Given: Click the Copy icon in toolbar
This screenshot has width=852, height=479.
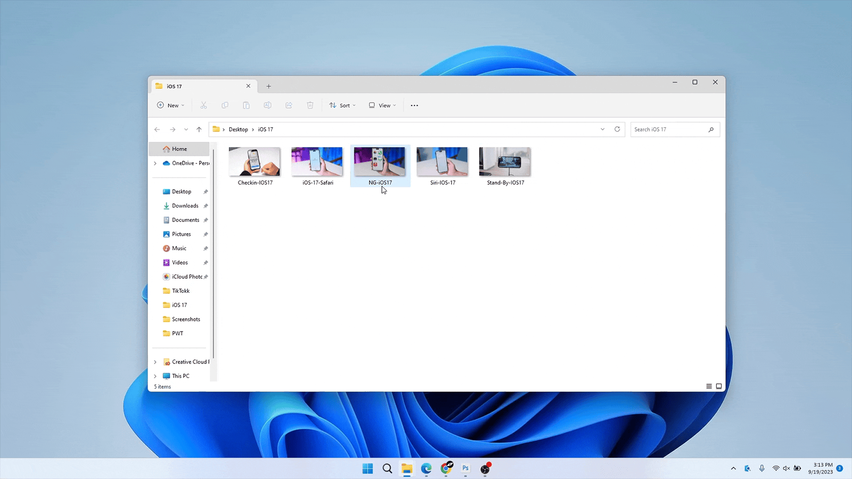Looking at the screenshot, I should [225, 105].
